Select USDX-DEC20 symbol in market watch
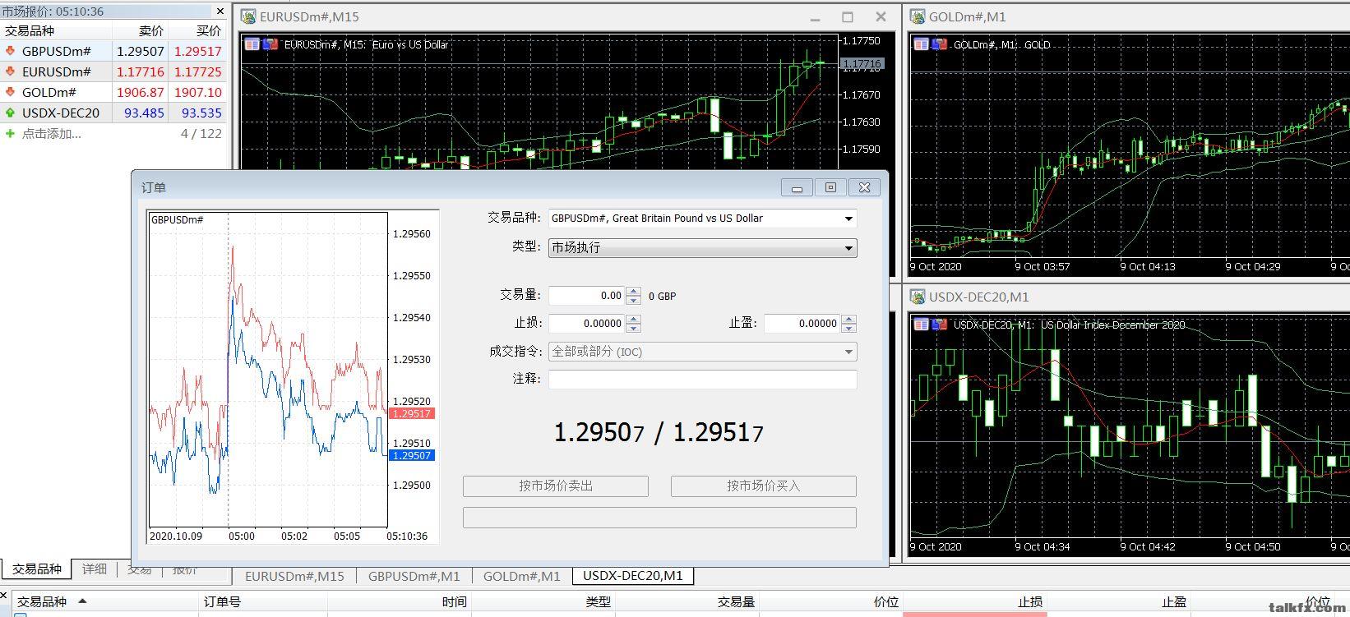1350x617 pixels. [60, 113]
